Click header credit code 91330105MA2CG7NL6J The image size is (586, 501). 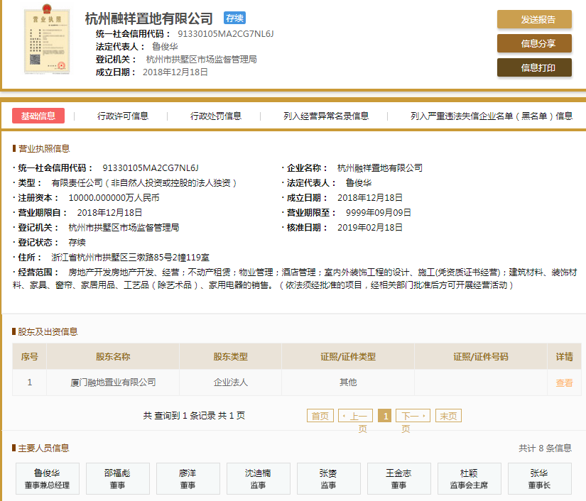[x=225, y=34]
